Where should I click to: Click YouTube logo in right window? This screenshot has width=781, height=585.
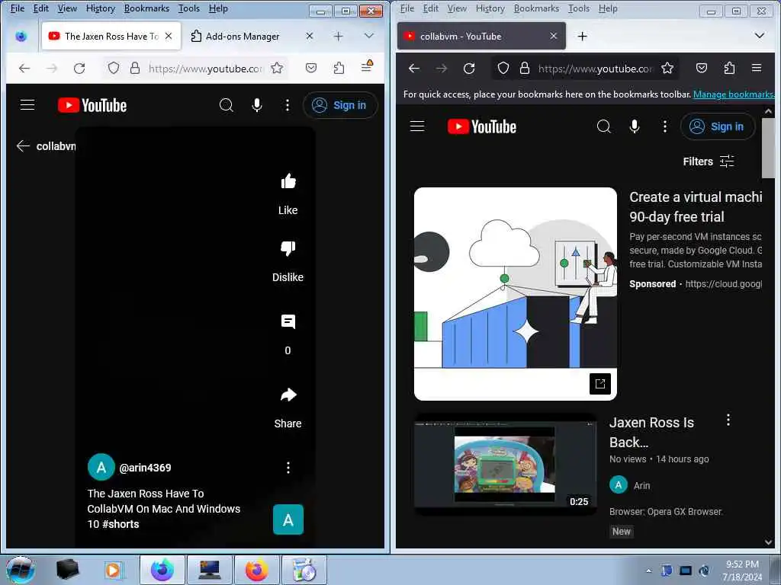coord(482,126)
